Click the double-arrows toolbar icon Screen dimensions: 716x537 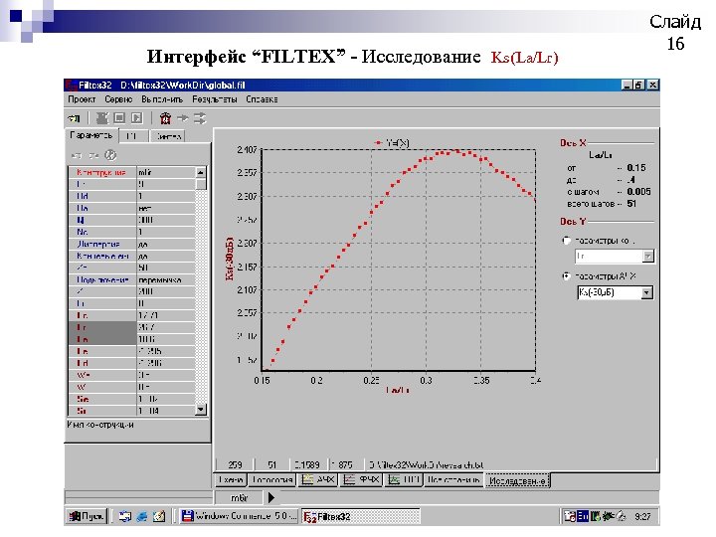tap(200, 118)
